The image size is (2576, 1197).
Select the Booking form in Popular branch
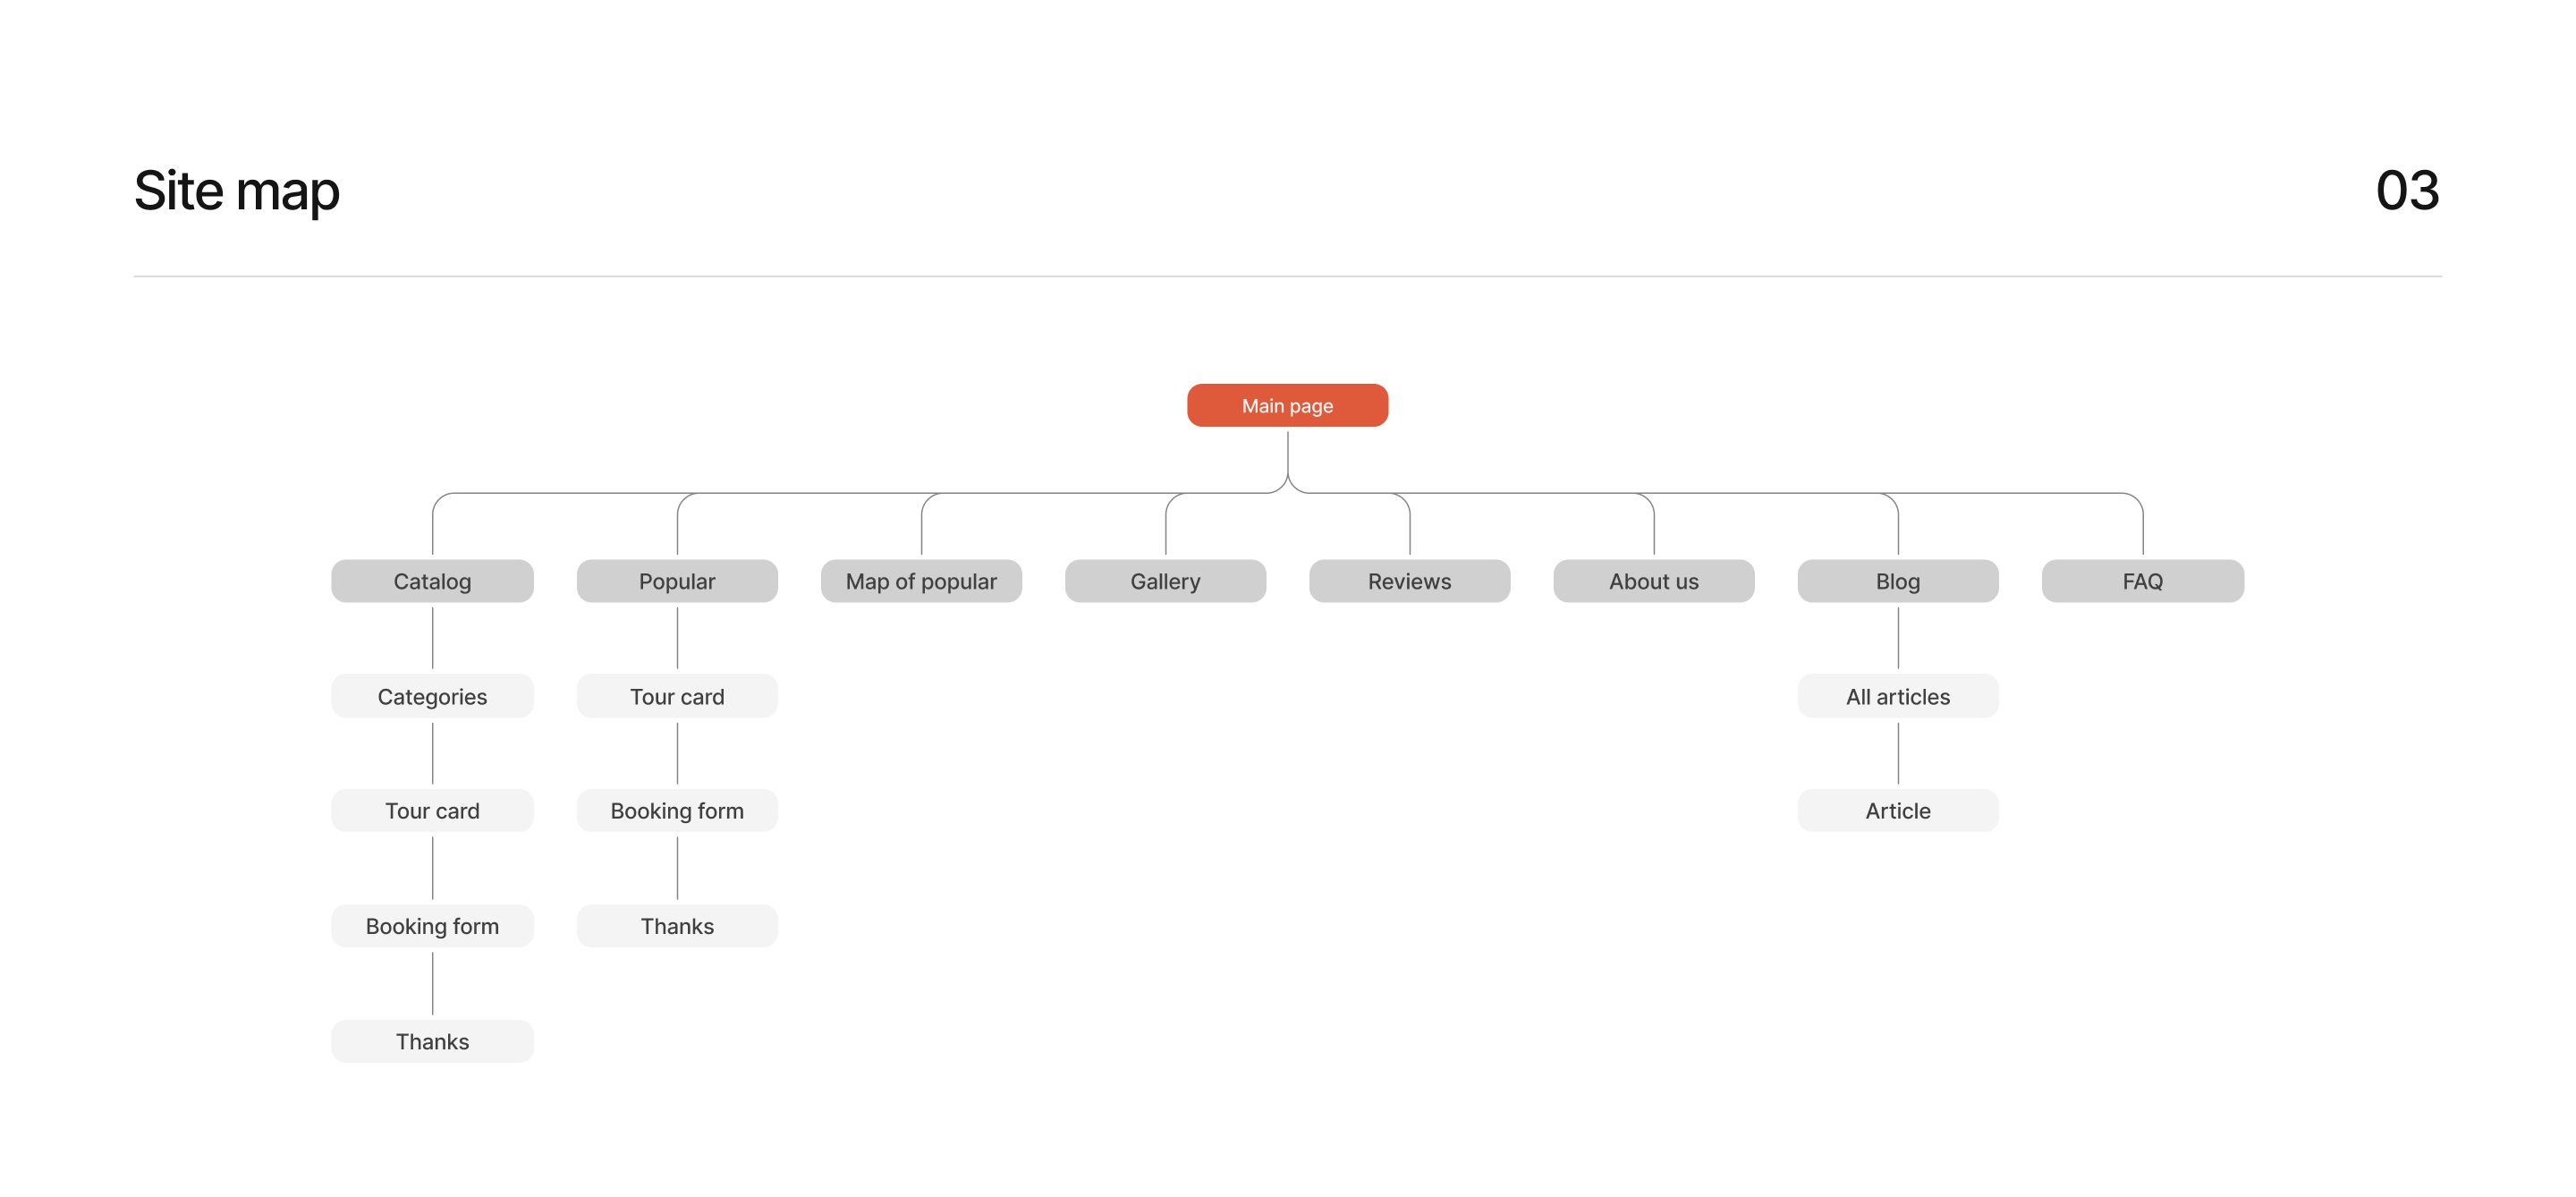coord(677,811)
